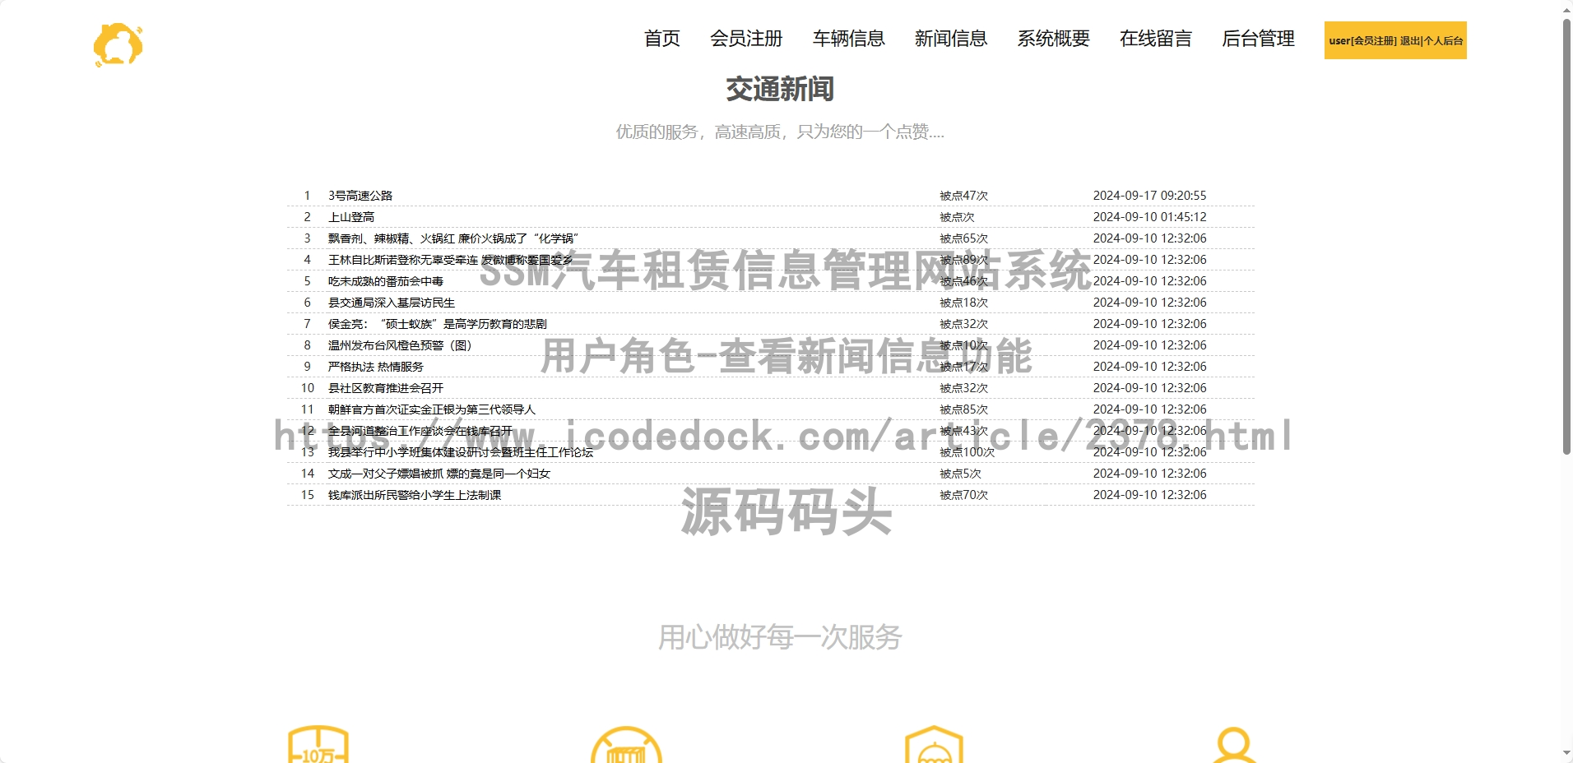
Task: Click the person service icon at bottom
Action: click(1234, 745)
